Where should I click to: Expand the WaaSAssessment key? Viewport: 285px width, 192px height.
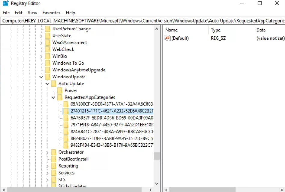[41, 43]
